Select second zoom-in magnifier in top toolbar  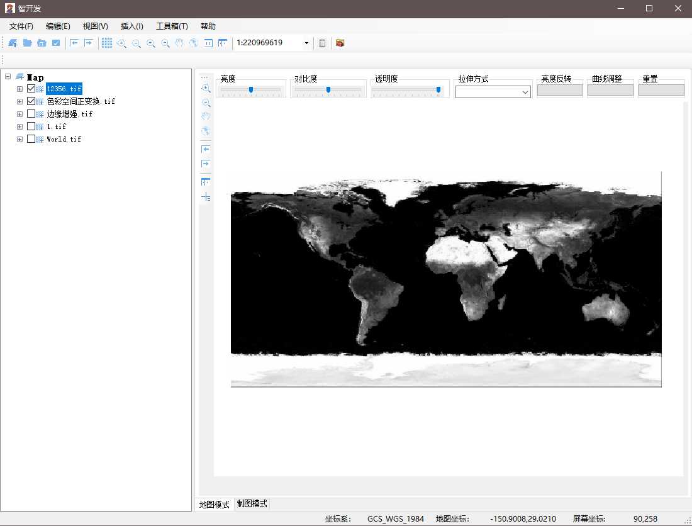pos(151,43)
